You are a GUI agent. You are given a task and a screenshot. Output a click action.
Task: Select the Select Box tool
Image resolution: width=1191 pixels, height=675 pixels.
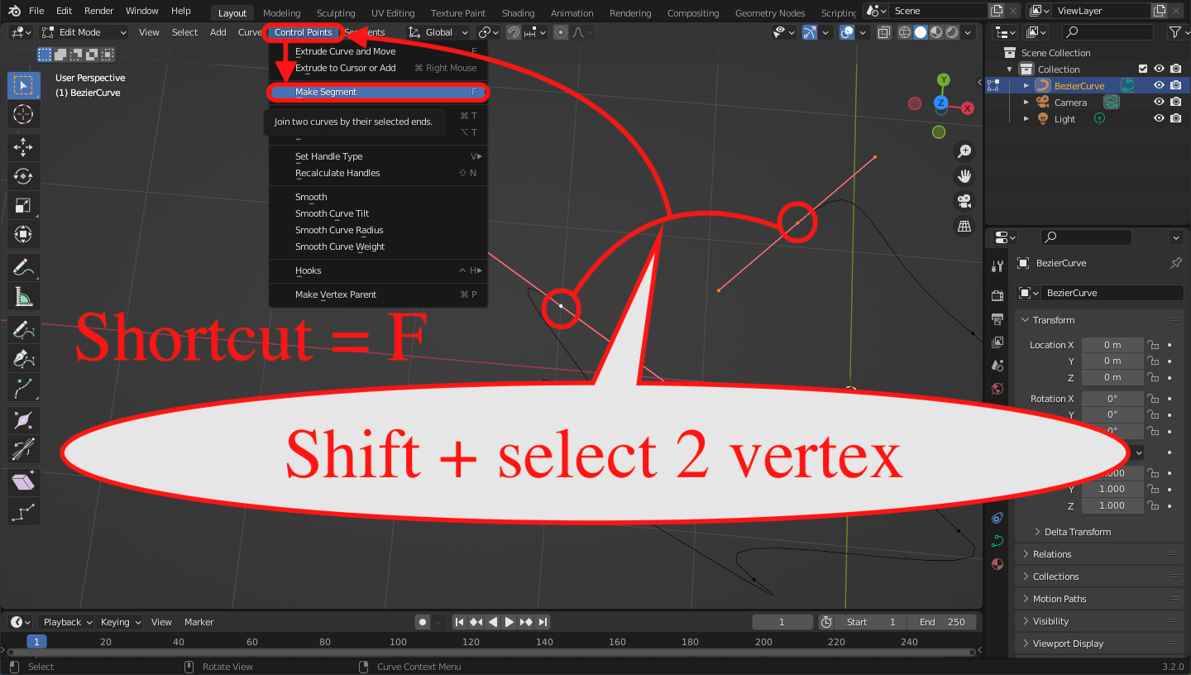(x=23, y=86)
